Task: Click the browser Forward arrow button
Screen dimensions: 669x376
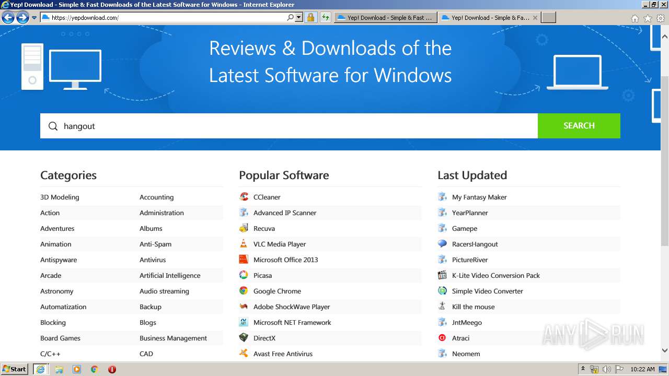Action: pos(22,17)
